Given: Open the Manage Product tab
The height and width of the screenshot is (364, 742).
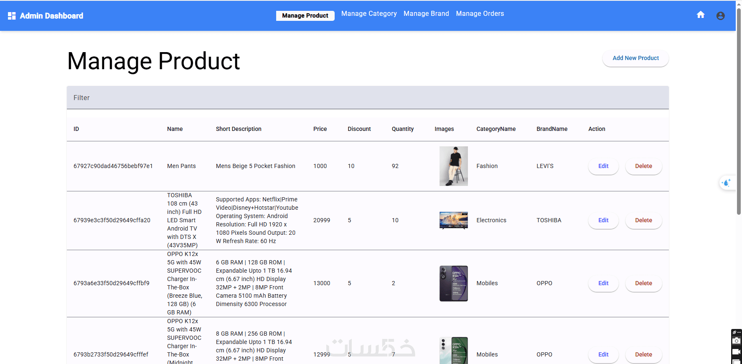Looking at the screenshot, I should tap(305, 16).
